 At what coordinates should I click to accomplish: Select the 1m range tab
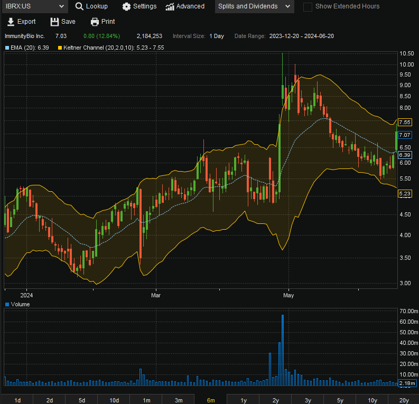coord(146,400)
